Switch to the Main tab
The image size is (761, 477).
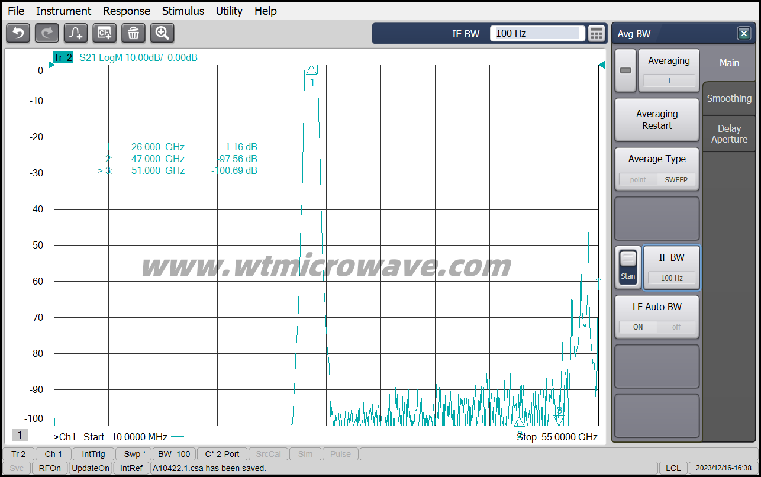tap(729, 63)
